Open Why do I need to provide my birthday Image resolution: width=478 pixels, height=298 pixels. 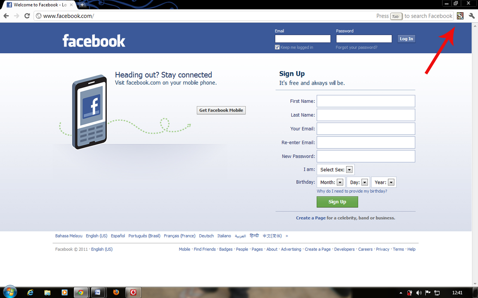pos(352,191)
